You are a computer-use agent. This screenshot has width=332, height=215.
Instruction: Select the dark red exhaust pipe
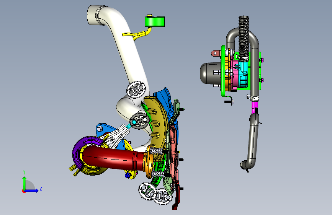112,158
